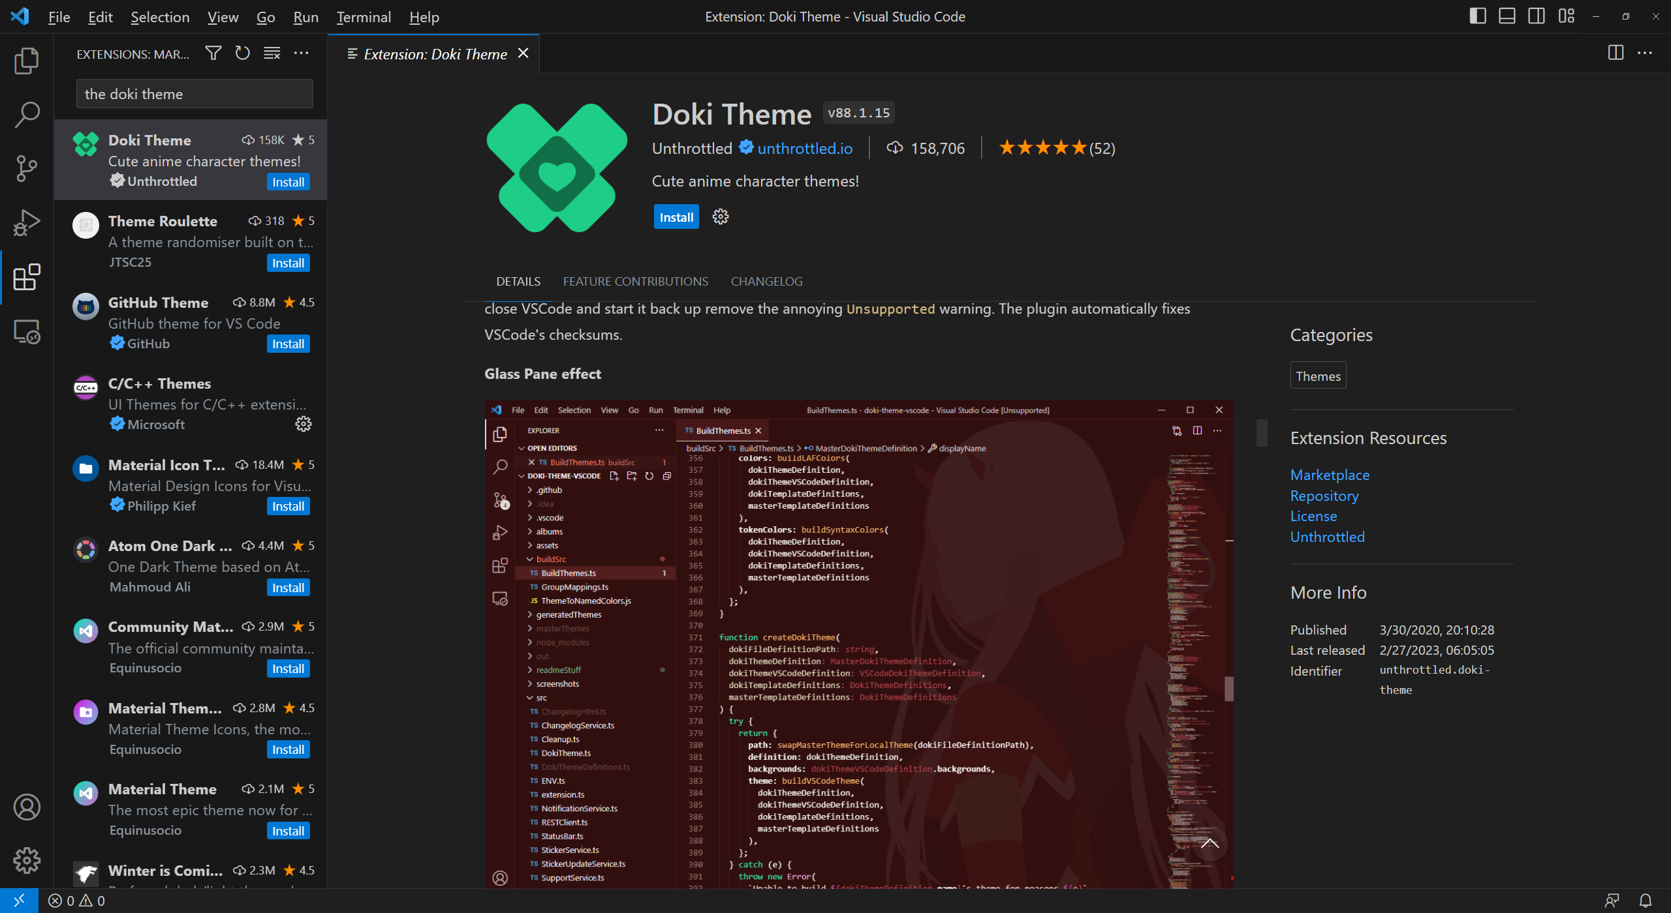Refresh the extensions list

[x=242, y=53]
